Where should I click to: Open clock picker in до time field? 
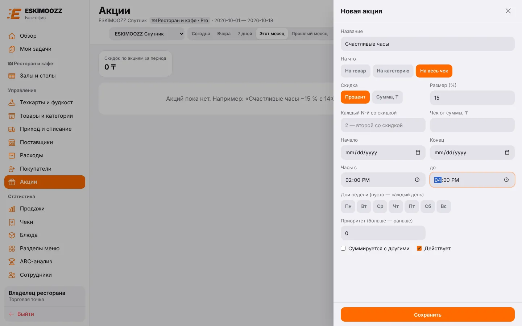click(x=506, y=180)
